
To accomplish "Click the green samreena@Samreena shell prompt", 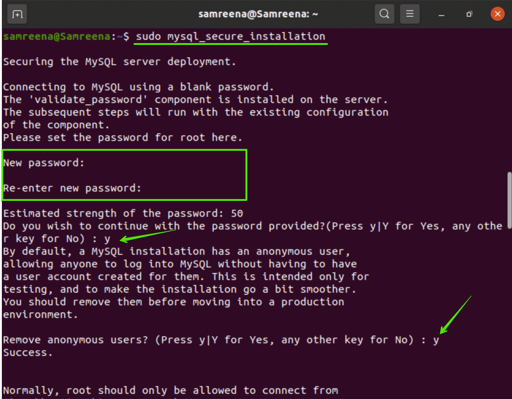I will pyautogui.click(x=56, y=37).
